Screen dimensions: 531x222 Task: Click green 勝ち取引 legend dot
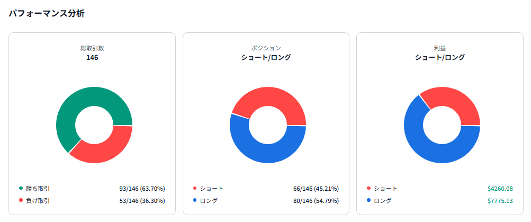21,188
